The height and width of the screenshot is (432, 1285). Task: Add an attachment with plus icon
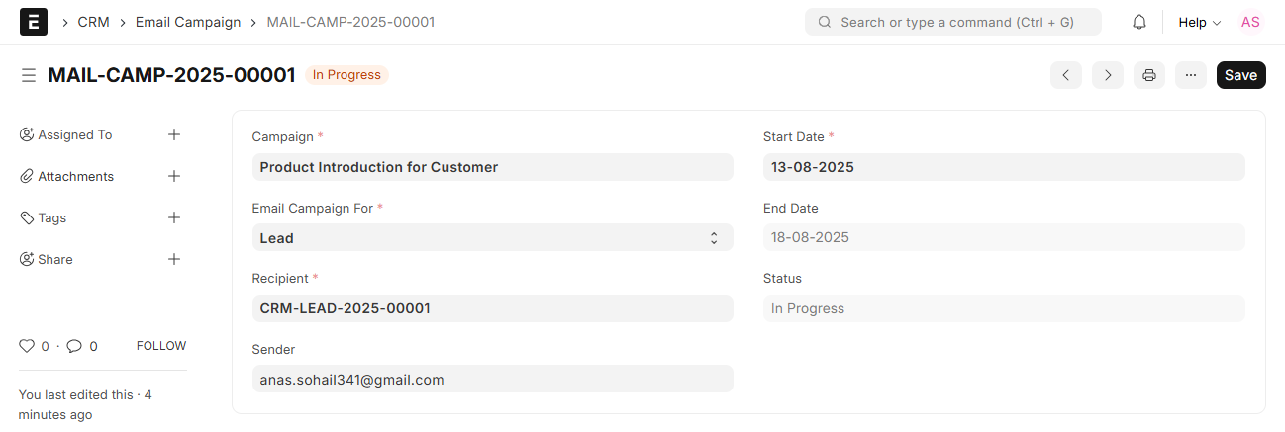(x=174, y=176)
